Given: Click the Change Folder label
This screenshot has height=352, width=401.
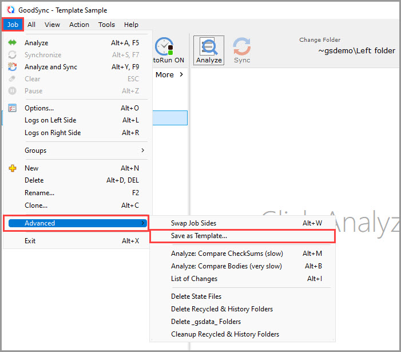Looking at the screenshot, I should pos(320,39).
